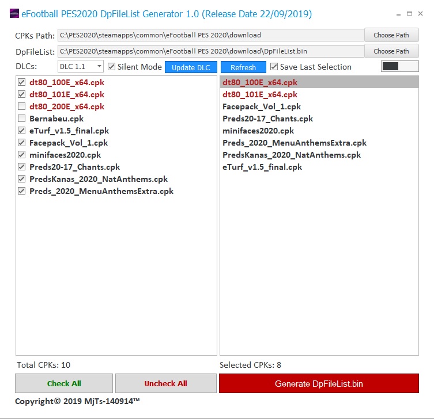Click the Update DLC button
The image size is (434, 419).
(x=191, y=67)
